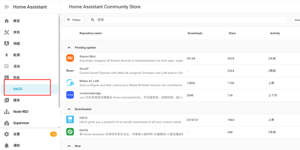Open 活动 in the sidebar
The height and width of the screenshot is (150, 300).
coord(29,66)
